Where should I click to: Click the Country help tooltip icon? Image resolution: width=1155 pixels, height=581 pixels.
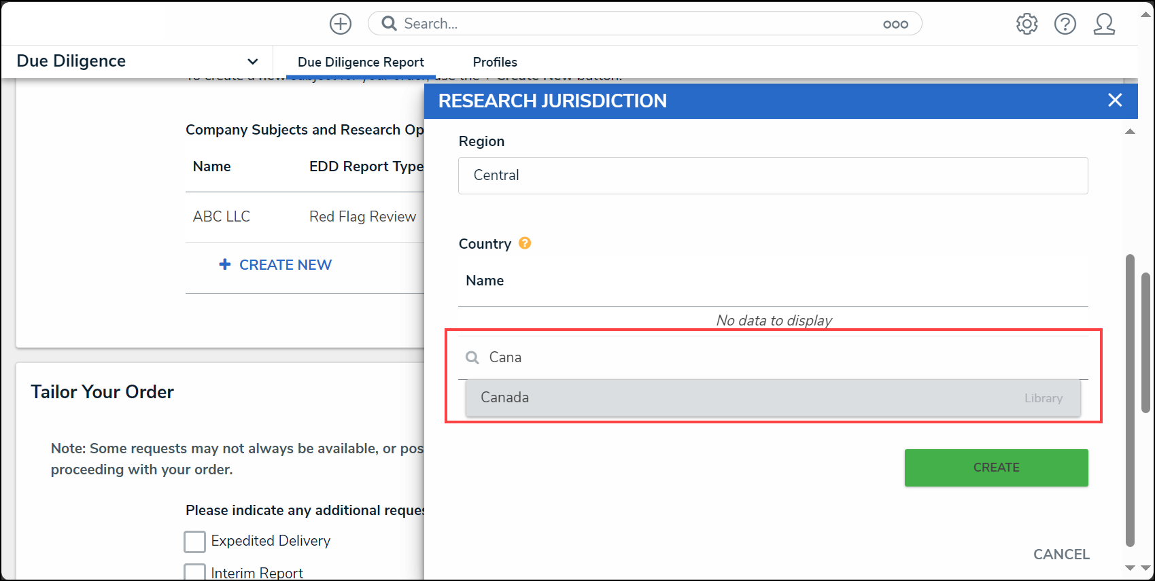(525, 243)
